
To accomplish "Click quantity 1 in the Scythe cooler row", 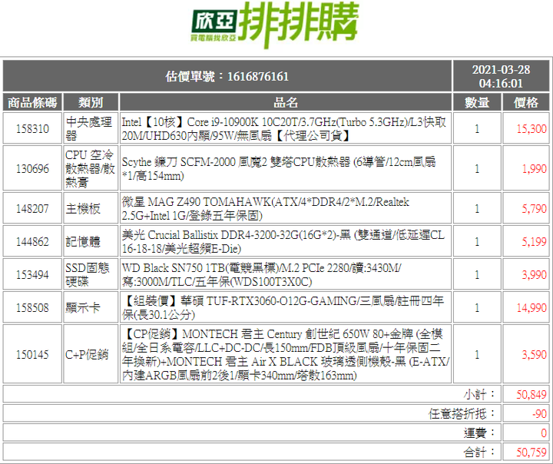I will pyautogui.click(x=477, y=168).
